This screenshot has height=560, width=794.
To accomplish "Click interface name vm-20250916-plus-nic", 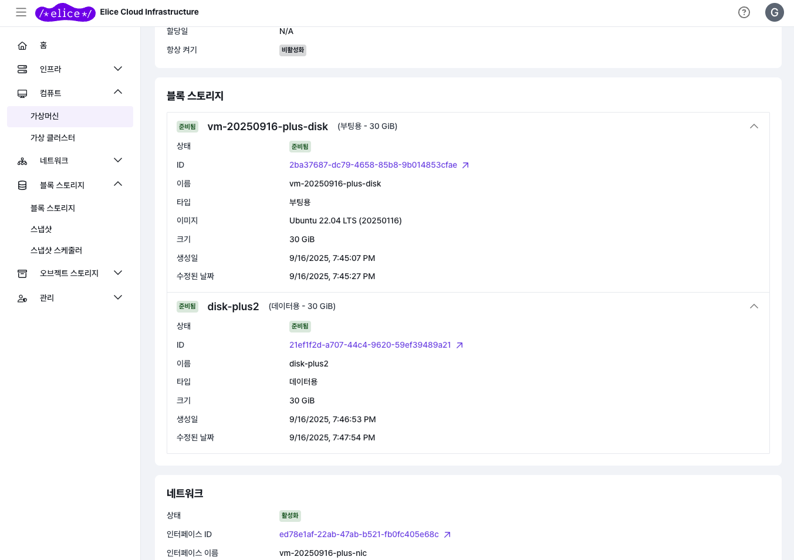I will point(323,554).
